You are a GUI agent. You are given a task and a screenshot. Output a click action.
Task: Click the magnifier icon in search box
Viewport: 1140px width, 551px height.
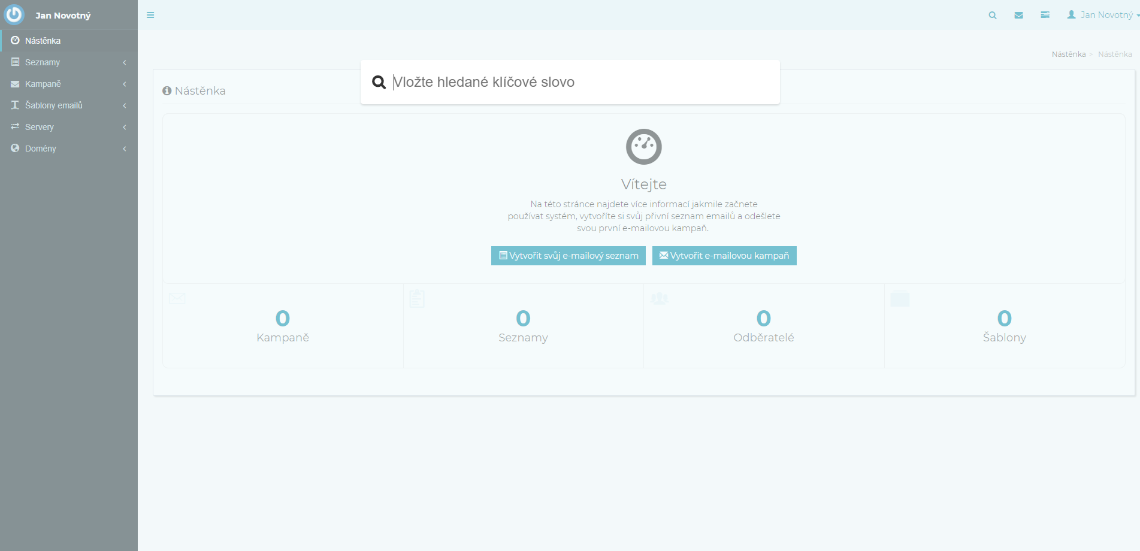[x=379, y=82]
